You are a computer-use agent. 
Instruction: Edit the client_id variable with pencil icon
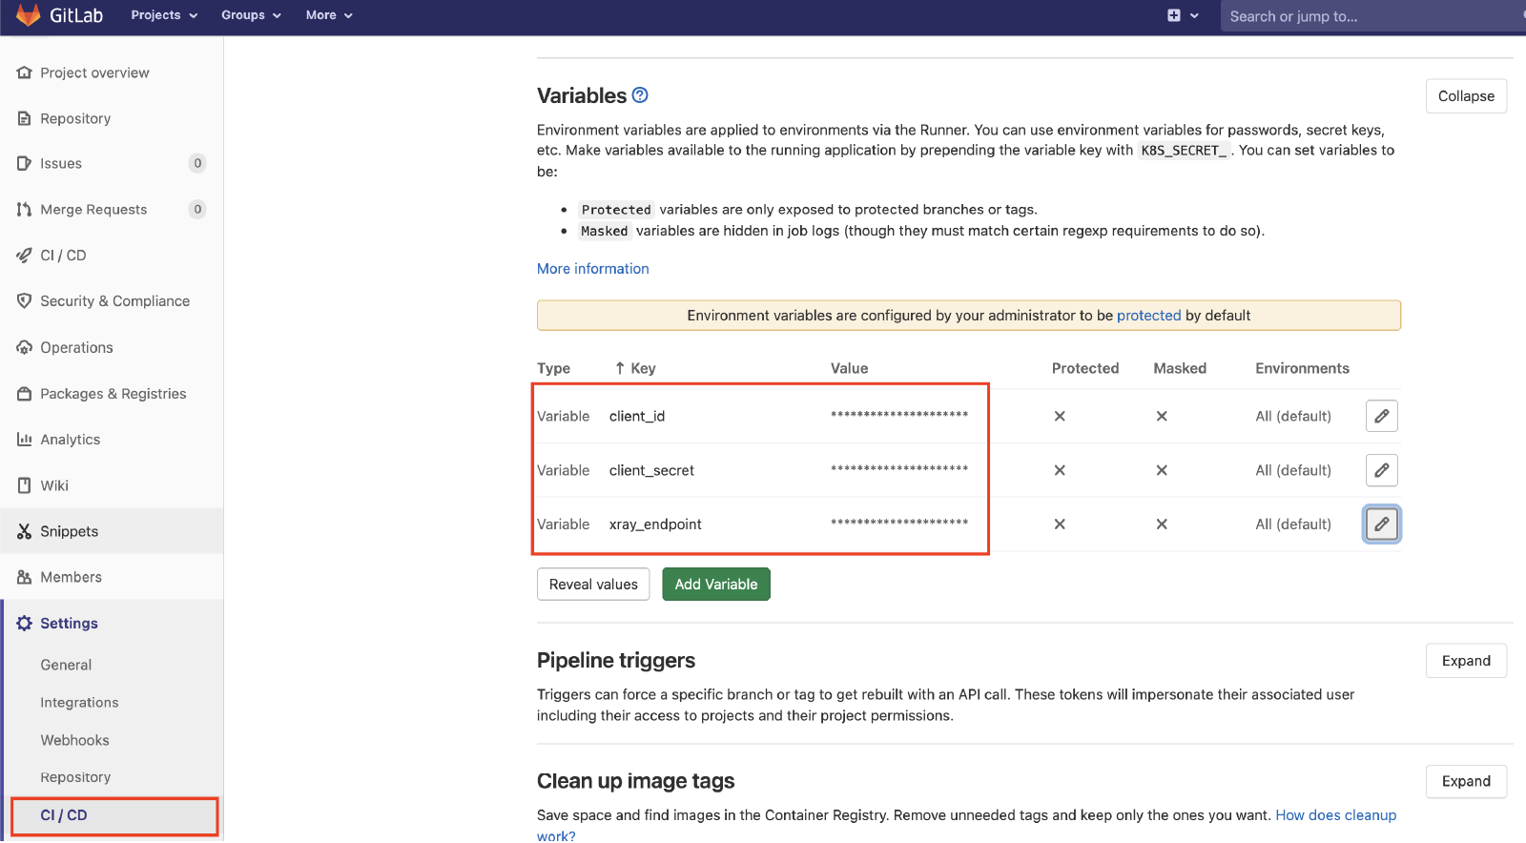pyautogui.click(x=1381, y=416)
